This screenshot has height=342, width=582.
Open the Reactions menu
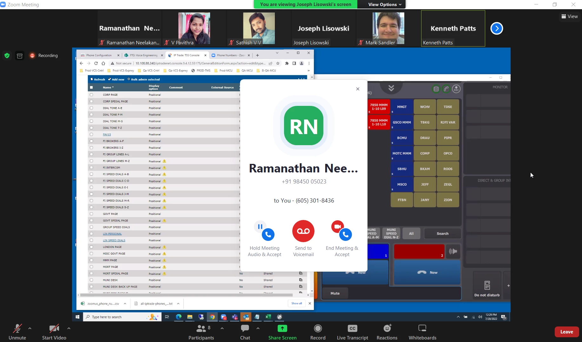(x=387, y=332)
